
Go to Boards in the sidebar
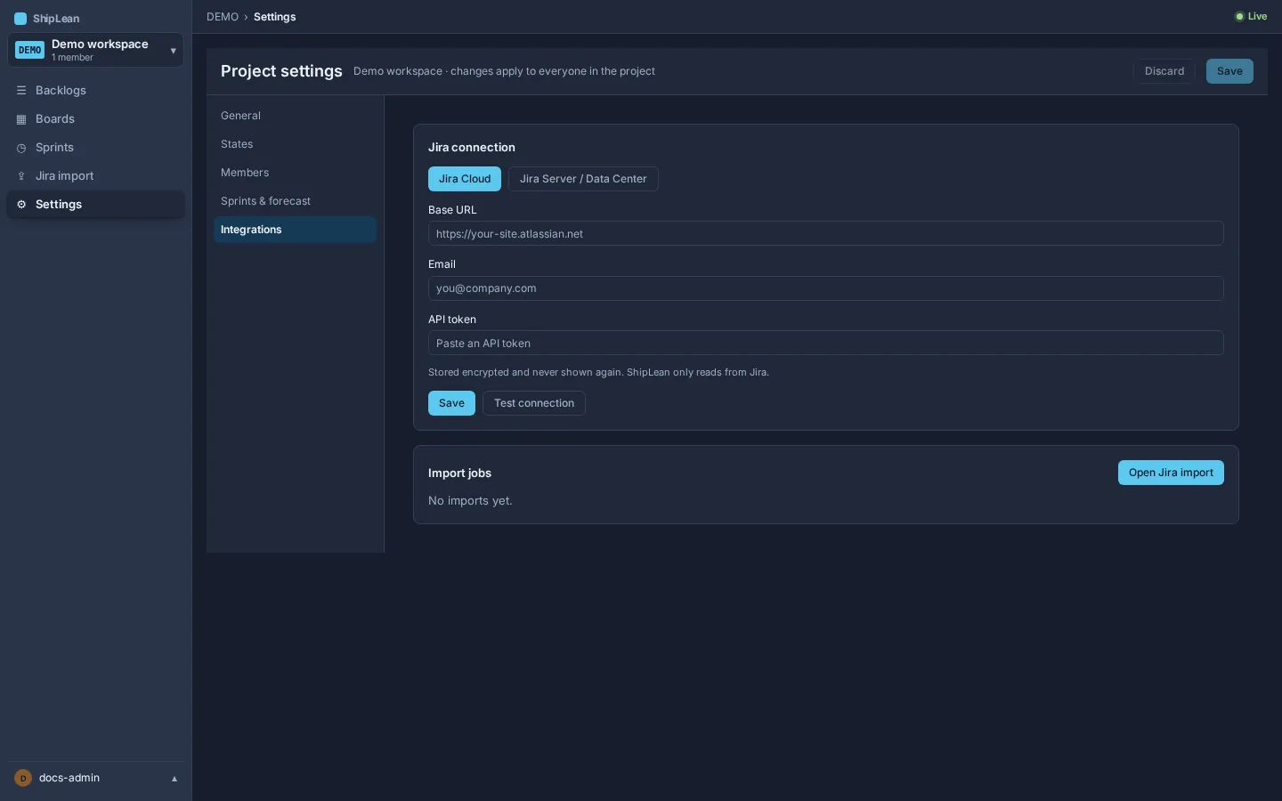[95, 119]
